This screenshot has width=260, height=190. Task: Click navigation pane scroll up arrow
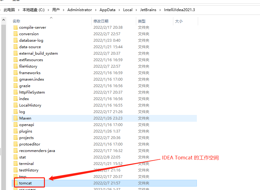click(x=3, y=20)
